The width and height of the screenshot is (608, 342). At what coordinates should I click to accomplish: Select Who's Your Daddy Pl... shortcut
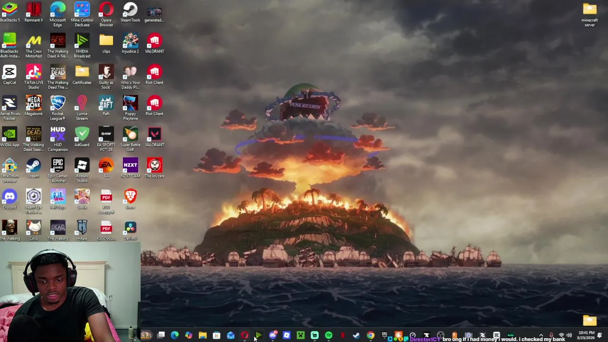130,77
